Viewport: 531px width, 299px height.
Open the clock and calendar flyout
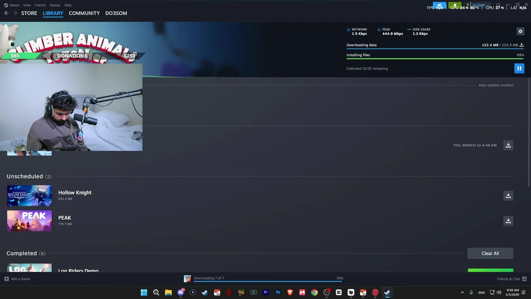(x=513, y=292)
